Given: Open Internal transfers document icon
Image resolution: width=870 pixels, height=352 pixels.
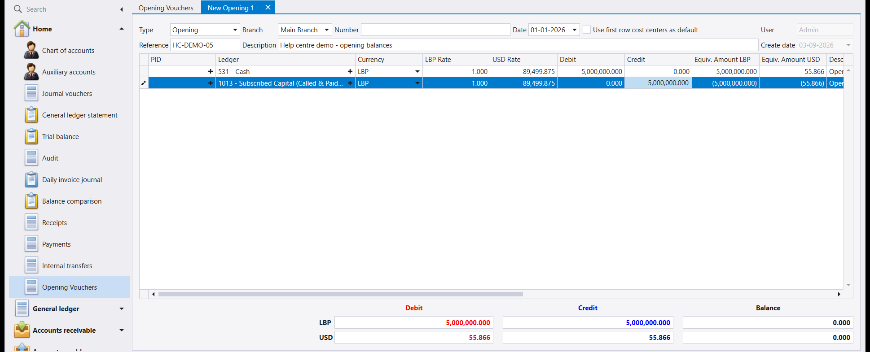Looking at the screenshot, I should tap(31, 265).
